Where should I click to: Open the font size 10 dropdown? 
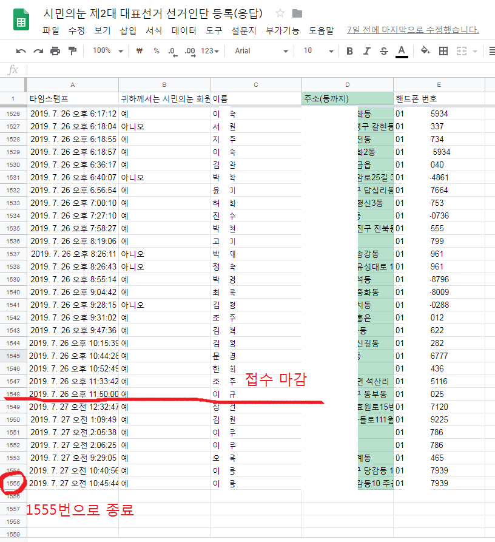pos(318,51)
